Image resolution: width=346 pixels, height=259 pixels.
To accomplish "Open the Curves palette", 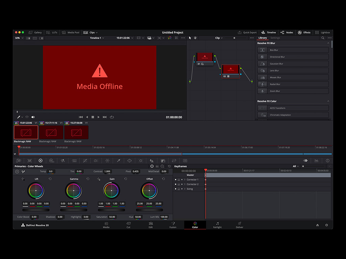I will click(x=85, y=161).
